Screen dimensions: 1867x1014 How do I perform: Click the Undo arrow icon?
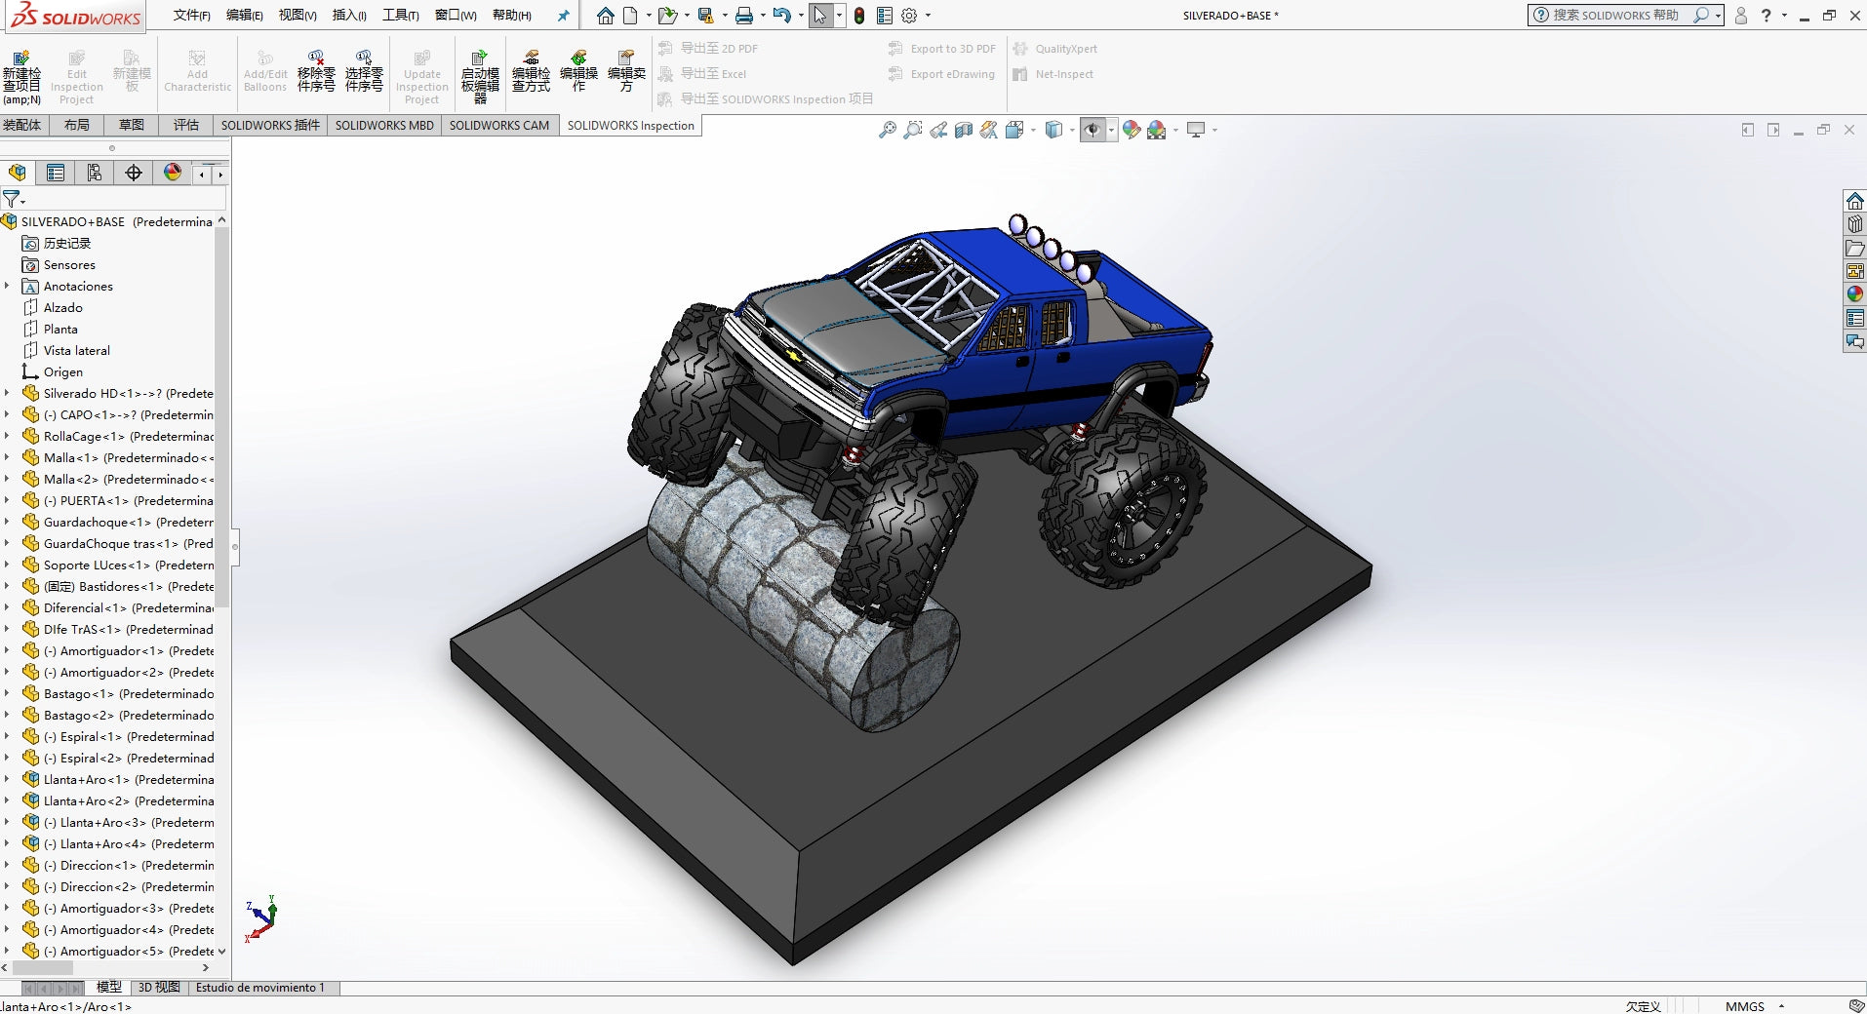[781, 16]
